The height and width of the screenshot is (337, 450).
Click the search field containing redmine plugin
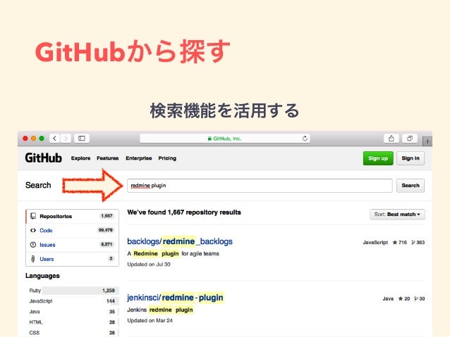(260, 186)
